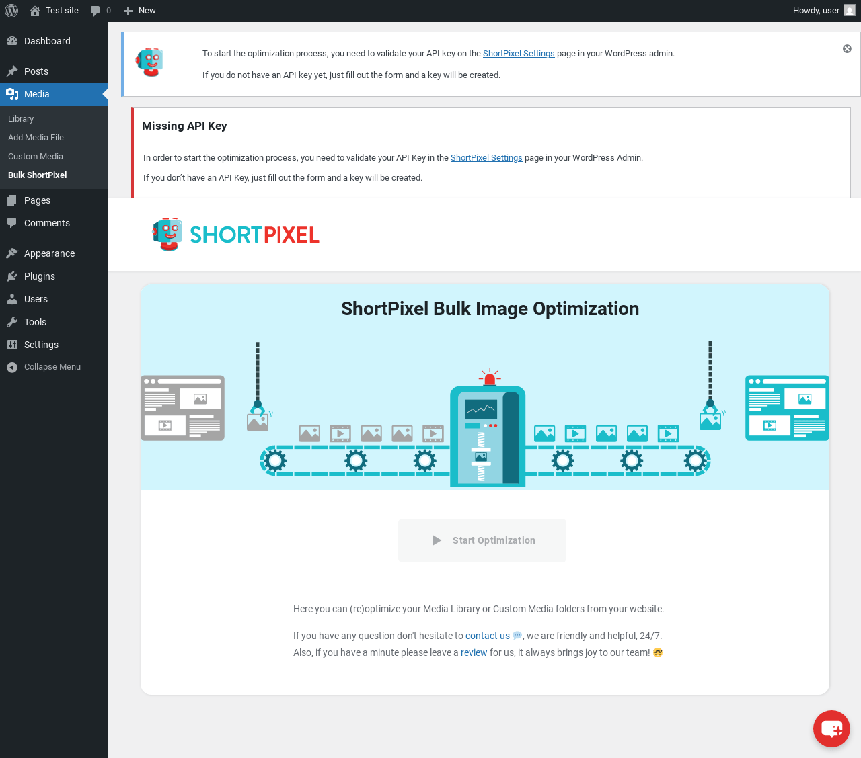Click the ShortPixel robot logo in header
This screenshot has height=758, width=861.
tap(167, 234)
